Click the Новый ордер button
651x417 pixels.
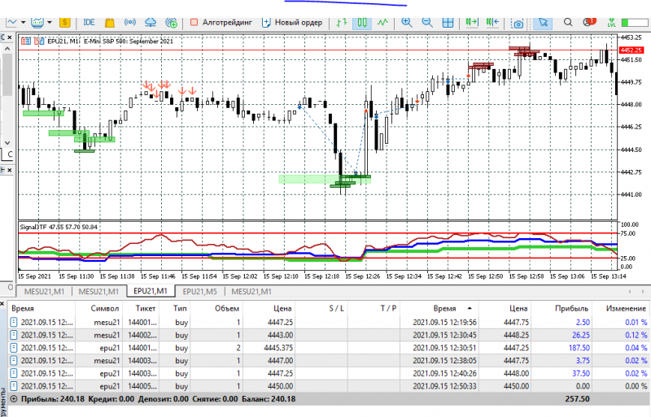point(292,23)
